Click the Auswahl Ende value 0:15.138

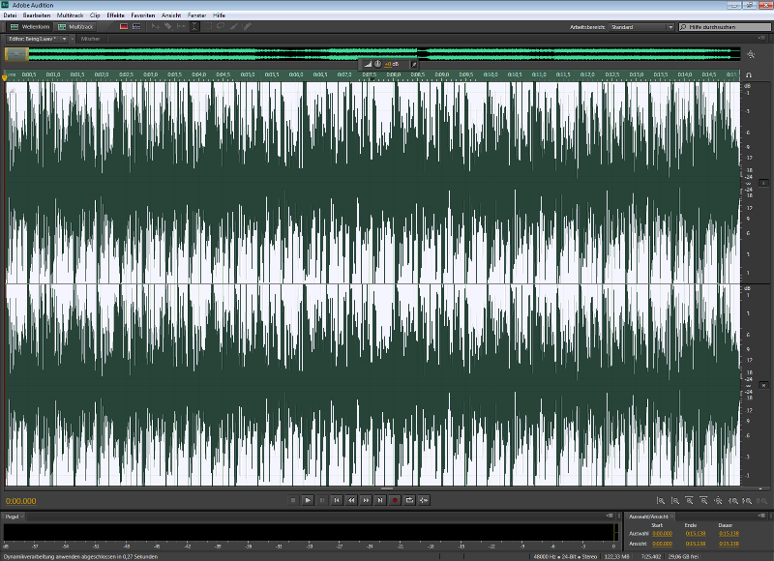coord(696,534)
